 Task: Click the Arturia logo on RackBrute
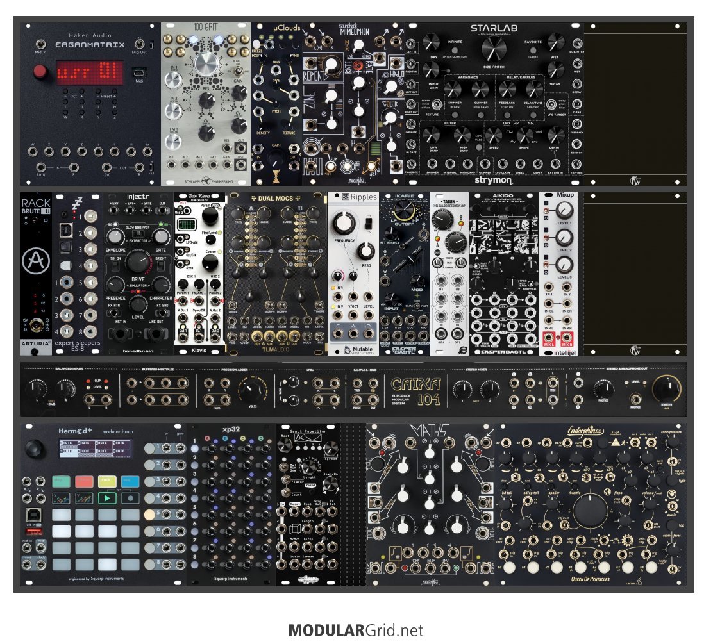click(37, 260)
